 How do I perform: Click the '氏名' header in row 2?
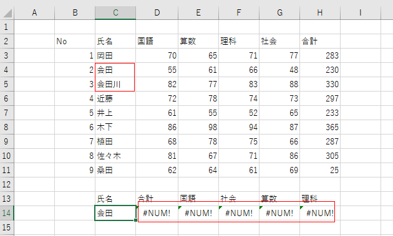115,41
